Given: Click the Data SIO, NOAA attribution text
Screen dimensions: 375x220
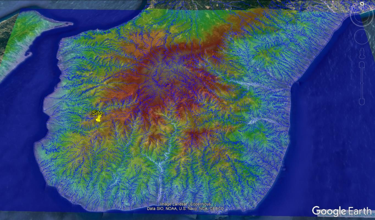Looking at the screenshot, I should [x=185, y=209].
